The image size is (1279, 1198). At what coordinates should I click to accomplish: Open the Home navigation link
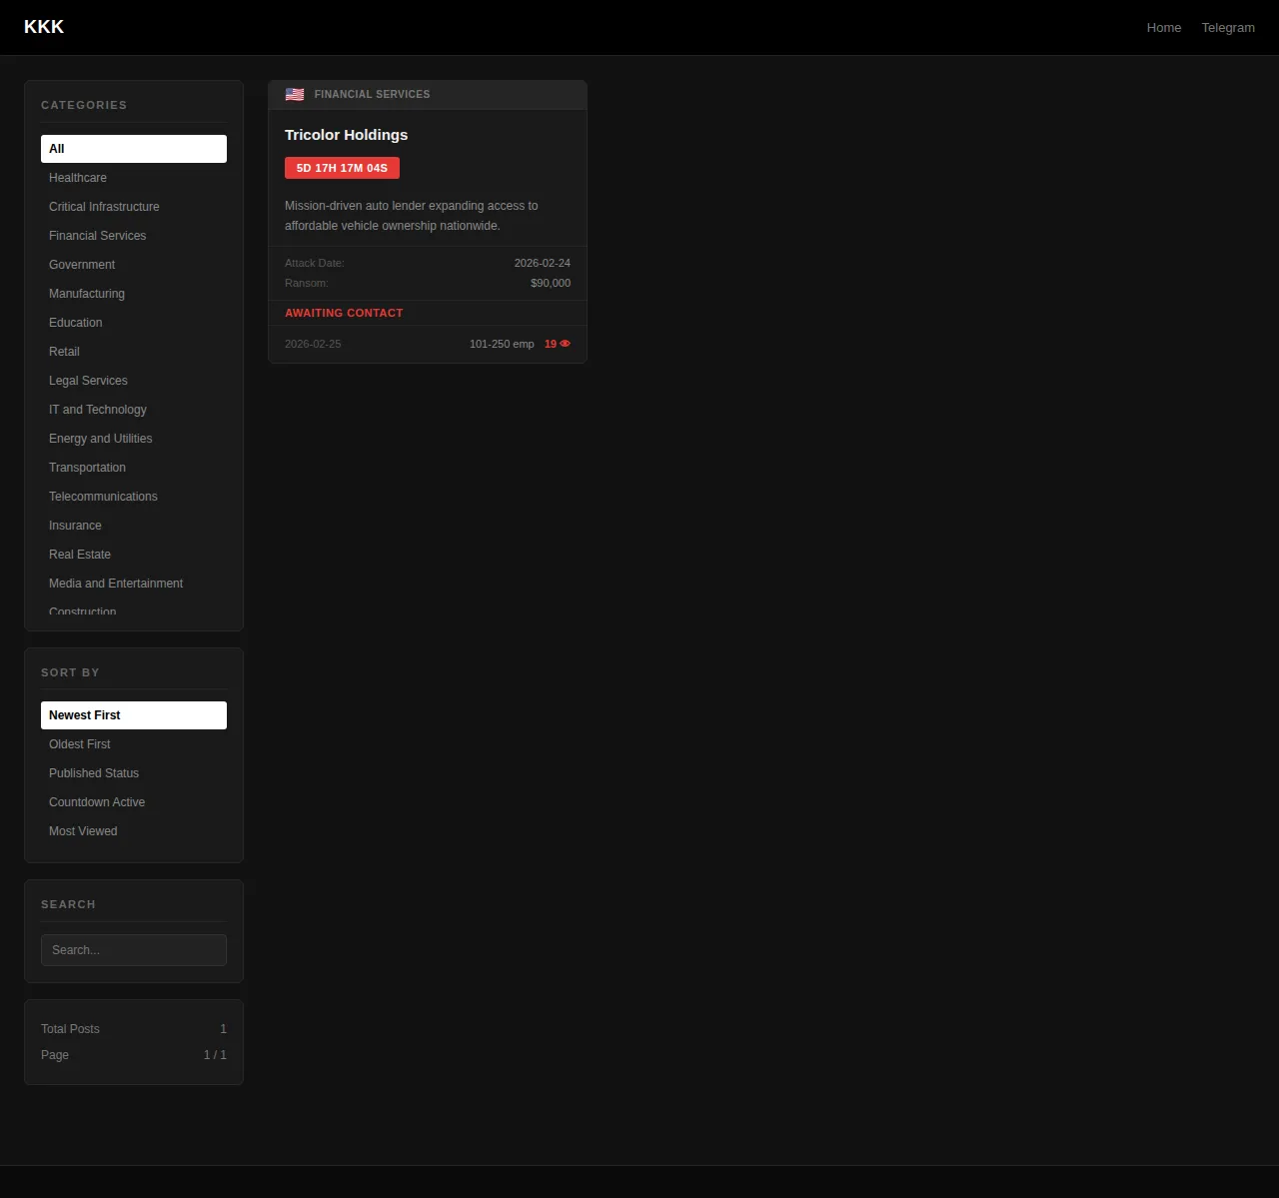coord(1163,28)
